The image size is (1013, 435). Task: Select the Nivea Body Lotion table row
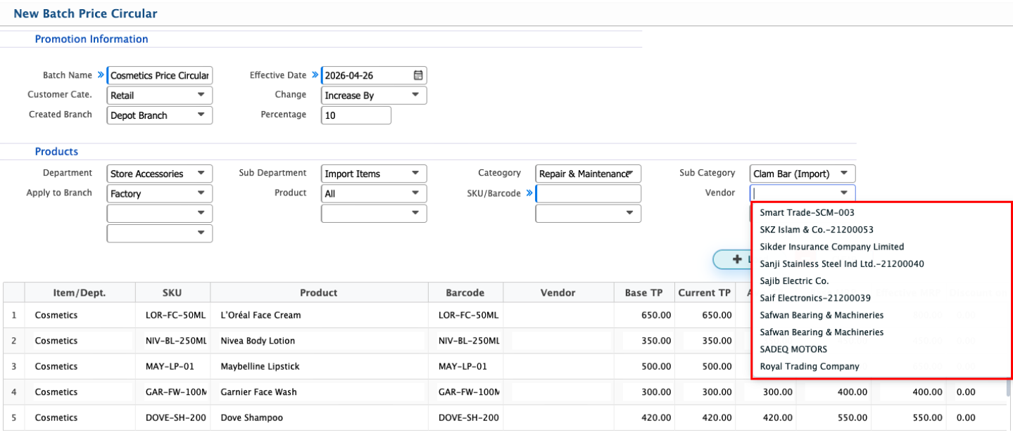(x=318, y=341)
